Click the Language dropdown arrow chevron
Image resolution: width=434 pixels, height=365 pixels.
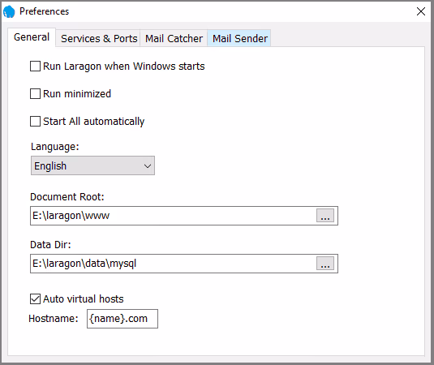148,166
